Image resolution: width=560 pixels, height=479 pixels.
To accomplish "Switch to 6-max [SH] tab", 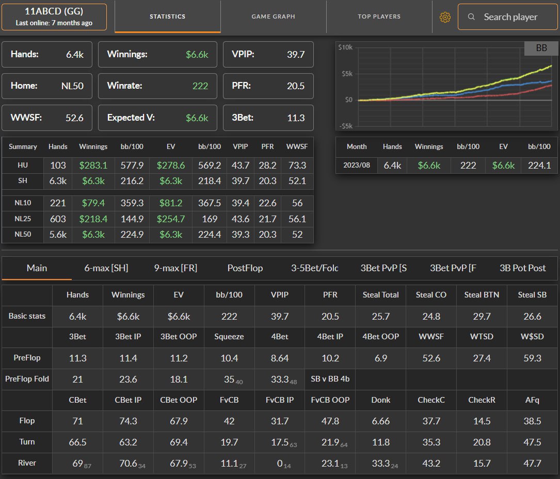I will 106,268.
